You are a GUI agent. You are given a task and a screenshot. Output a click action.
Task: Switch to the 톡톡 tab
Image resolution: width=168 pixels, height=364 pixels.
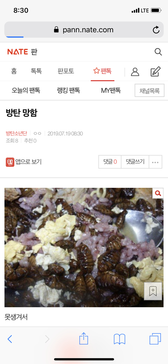pos(36,71)
